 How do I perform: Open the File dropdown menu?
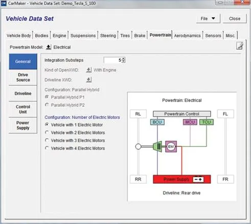(208, 18)
